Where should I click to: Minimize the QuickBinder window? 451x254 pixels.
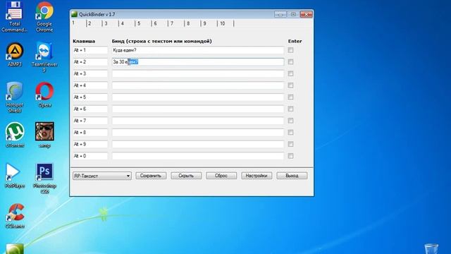tap(280, 14)
